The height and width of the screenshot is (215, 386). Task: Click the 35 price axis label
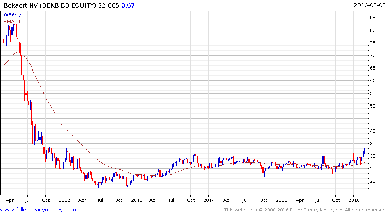point(372,143)
